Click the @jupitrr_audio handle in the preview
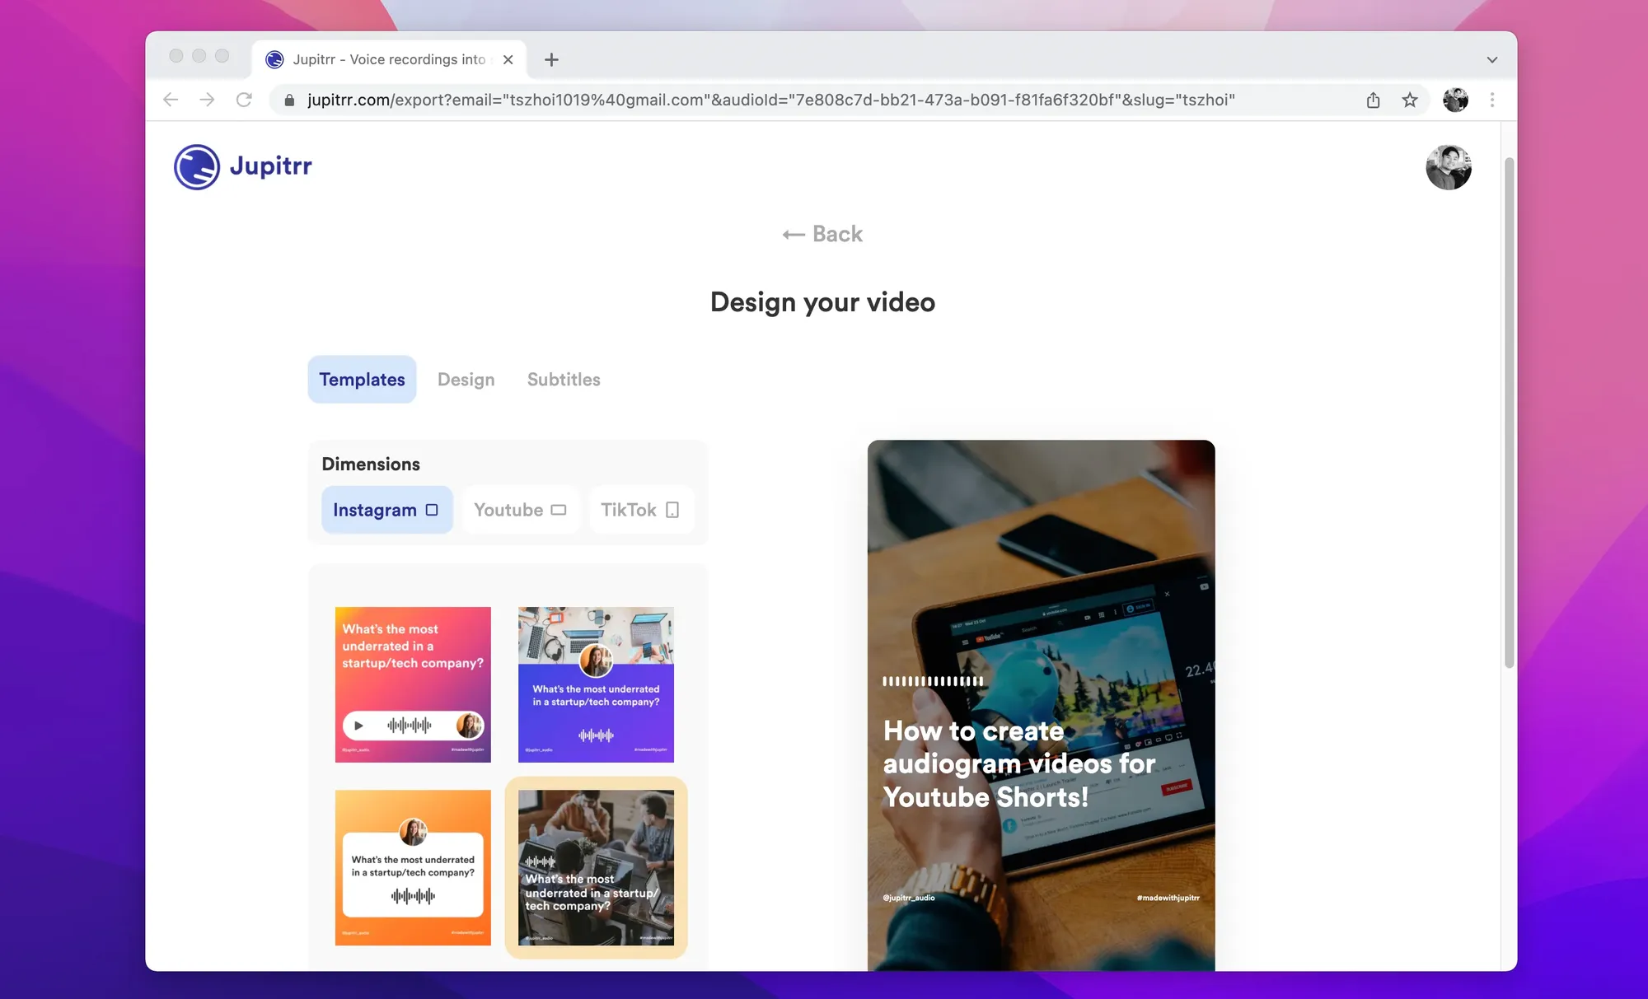Viewport: 1648px width, 999px height. 909,898
